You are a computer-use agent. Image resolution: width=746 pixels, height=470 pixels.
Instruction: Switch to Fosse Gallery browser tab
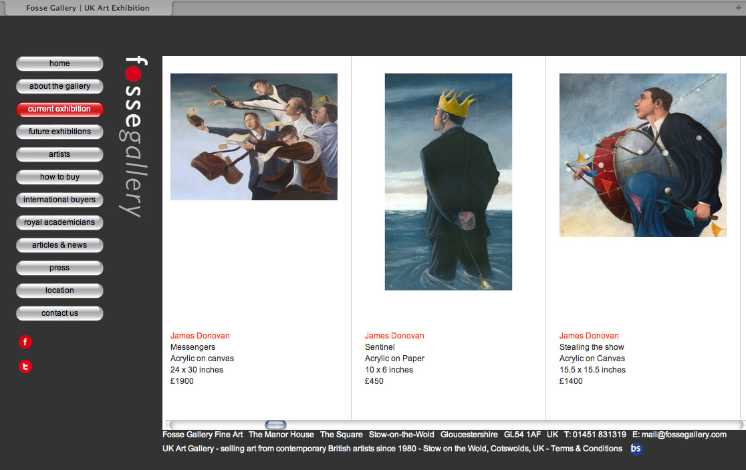88,8
